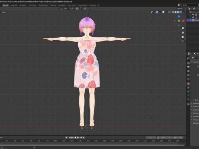Jump to timeline start frame
The height and width of the screenshot is (149, 199).
70,137
